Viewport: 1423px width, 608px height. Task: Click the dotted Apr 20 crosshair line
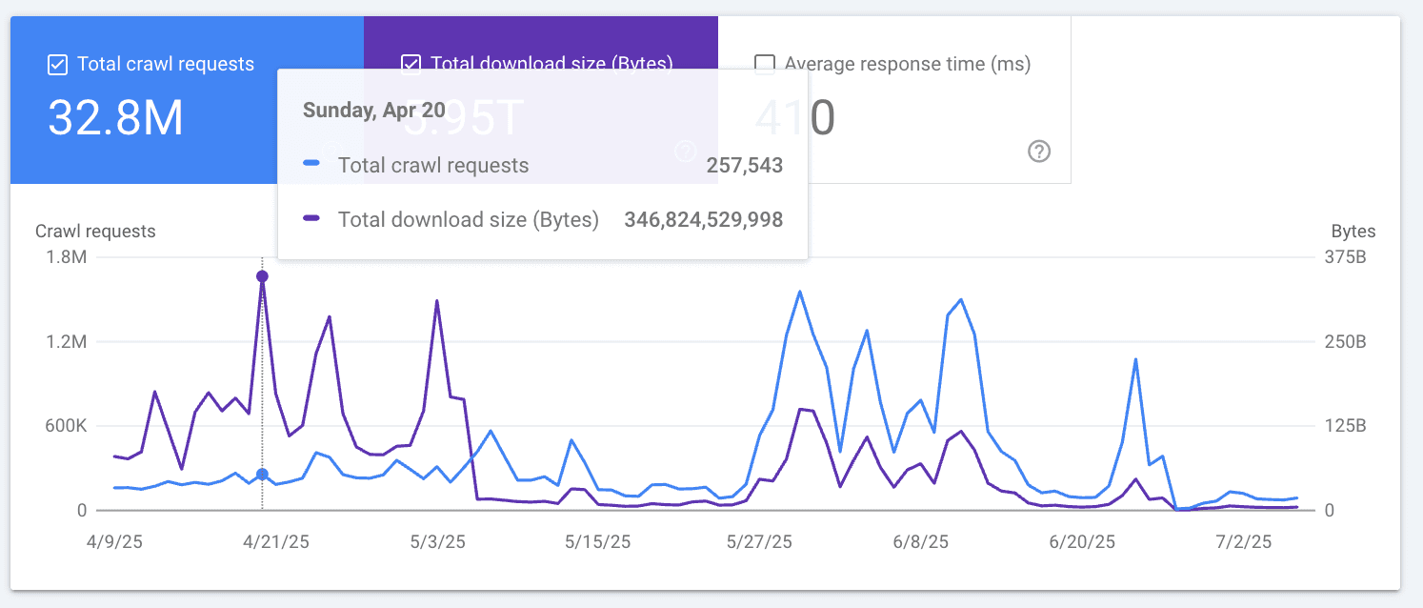pos(262,381)
